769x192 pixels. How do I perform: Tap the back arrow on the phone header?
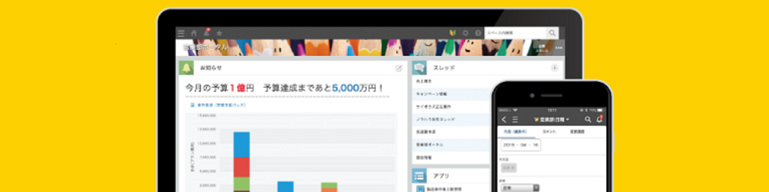click(x=504, y=120)
